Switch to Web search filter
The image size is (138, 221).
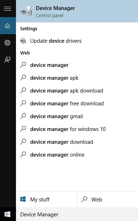point(107,199)
